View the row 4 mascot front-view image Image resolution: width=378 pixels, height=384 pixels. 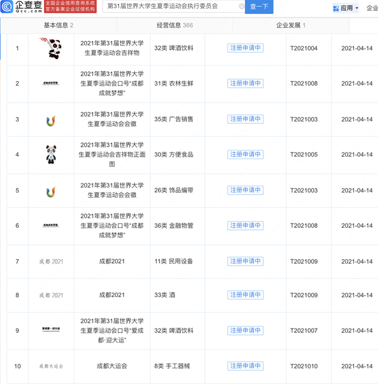coord(50,155)
